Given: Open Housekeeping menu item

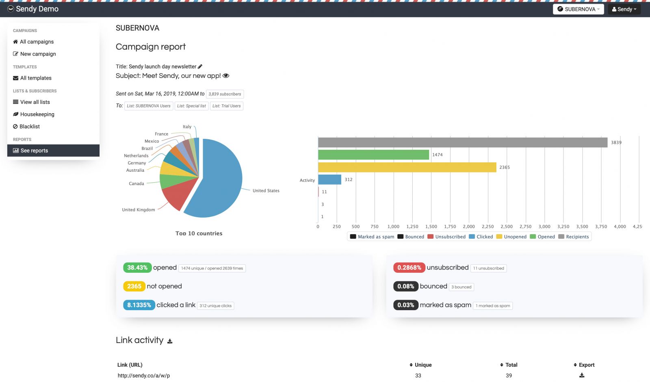Looking at the screenshot, I should (53, 114).
